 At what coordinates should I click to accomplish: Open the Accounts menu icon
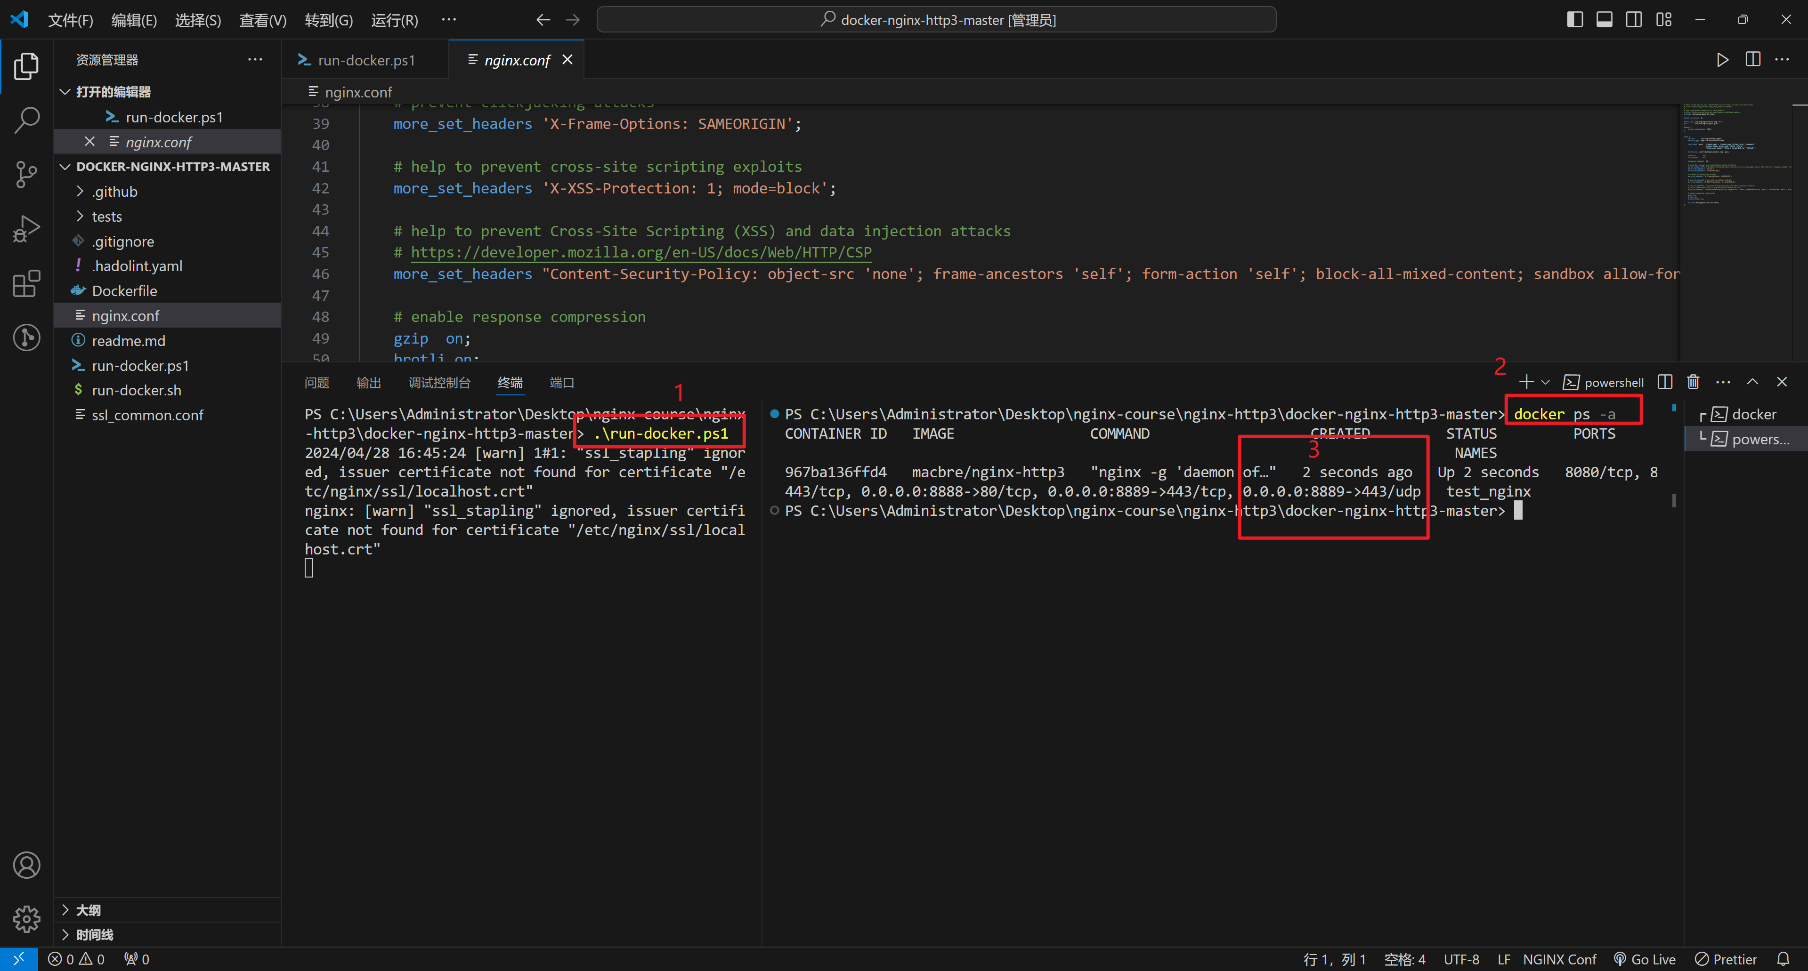26,865
